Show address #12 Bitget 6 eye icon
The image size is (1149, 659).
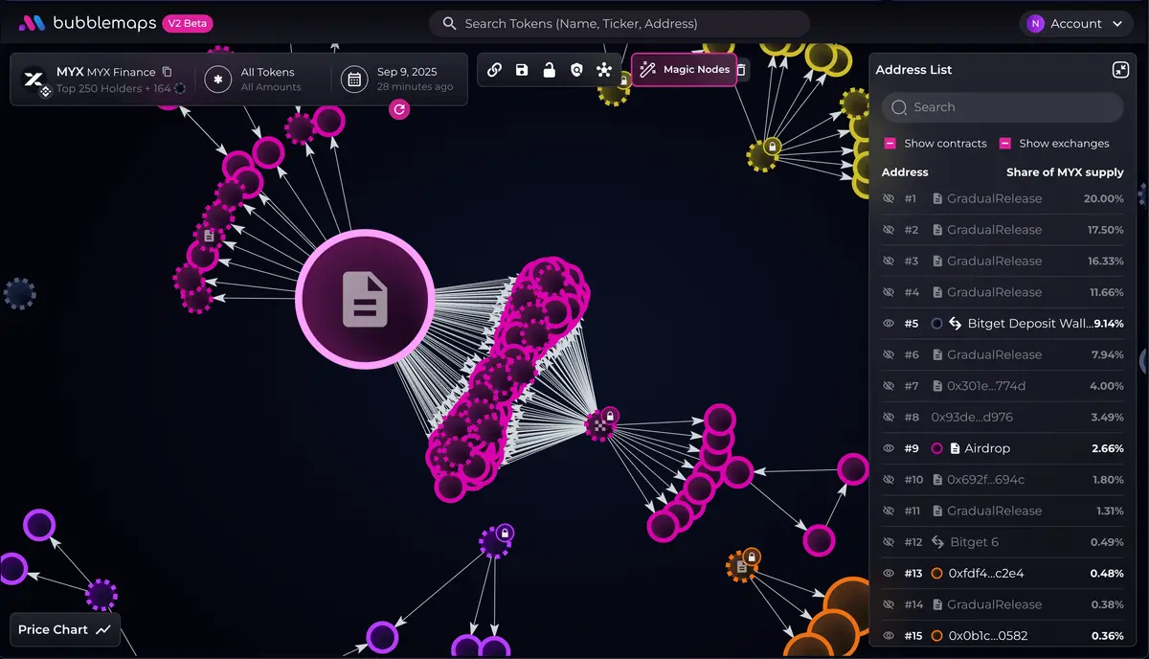[888, 542]
